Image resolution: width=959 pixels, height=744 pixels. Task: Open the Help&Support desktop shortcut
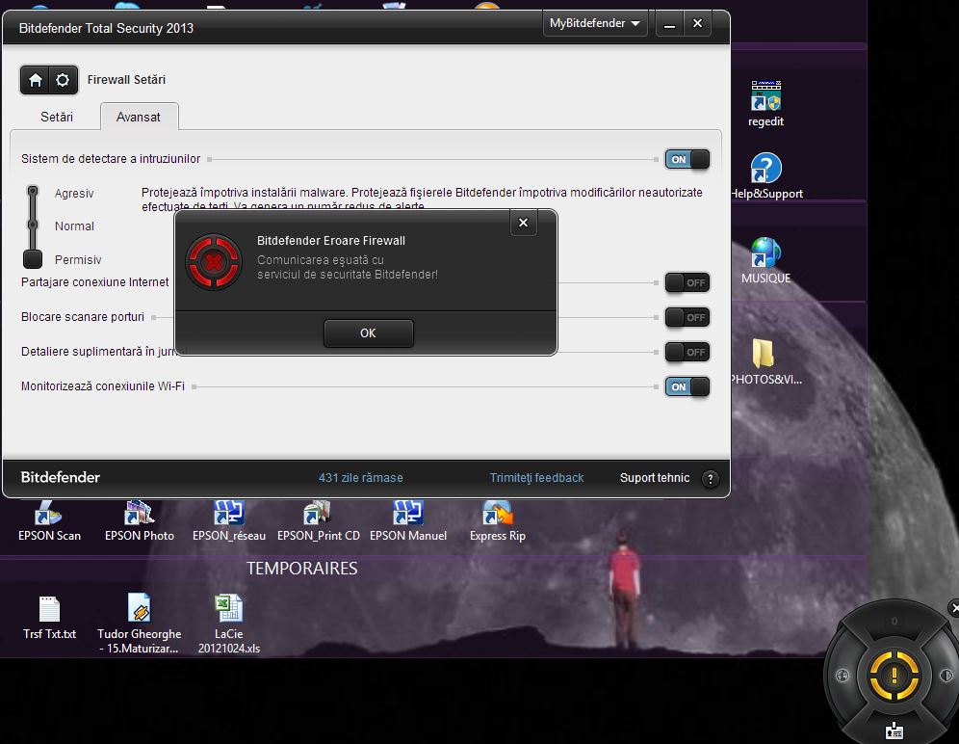click(765, 175)
